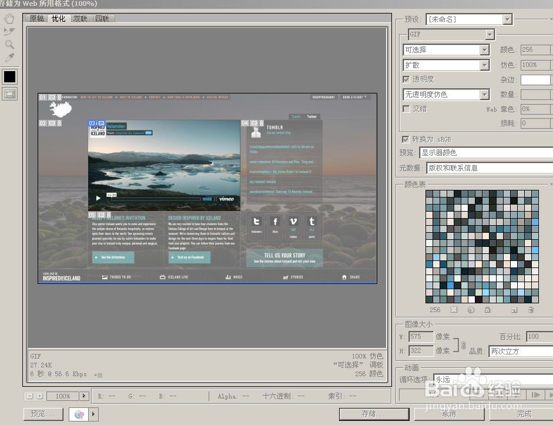
Task: Open the browser selection arrow menu
Action: click(x=93, y=414)
